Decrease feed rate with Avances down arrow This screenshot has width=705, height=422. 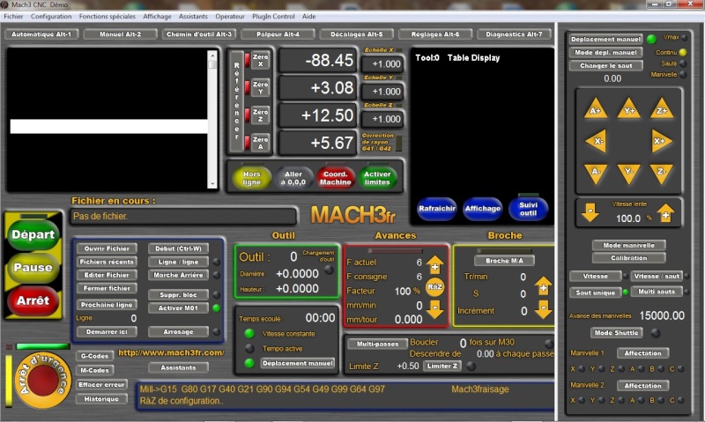tap(434, 309)
